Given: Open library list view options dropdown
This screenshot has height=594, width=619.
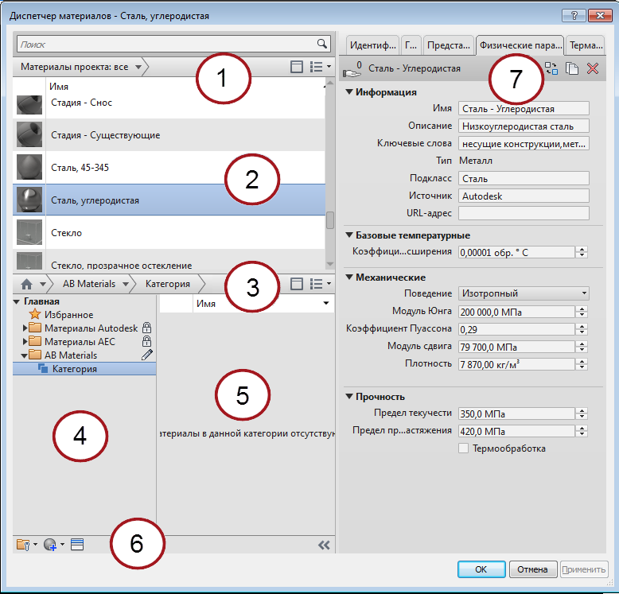Looking at the screenshot, I should (320, 284).
